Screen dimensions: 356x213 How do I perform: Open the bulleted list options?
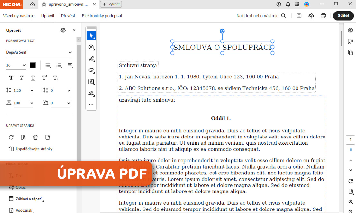coord(48,65)
